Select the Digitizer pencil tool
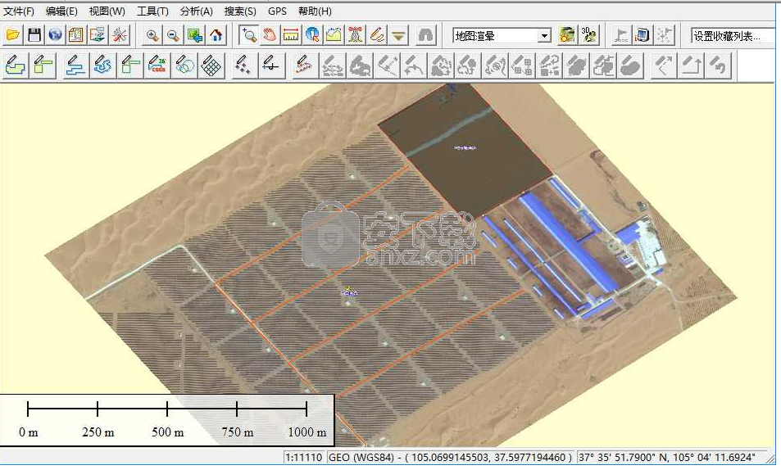The image size is (781, 470). point(377,35)
